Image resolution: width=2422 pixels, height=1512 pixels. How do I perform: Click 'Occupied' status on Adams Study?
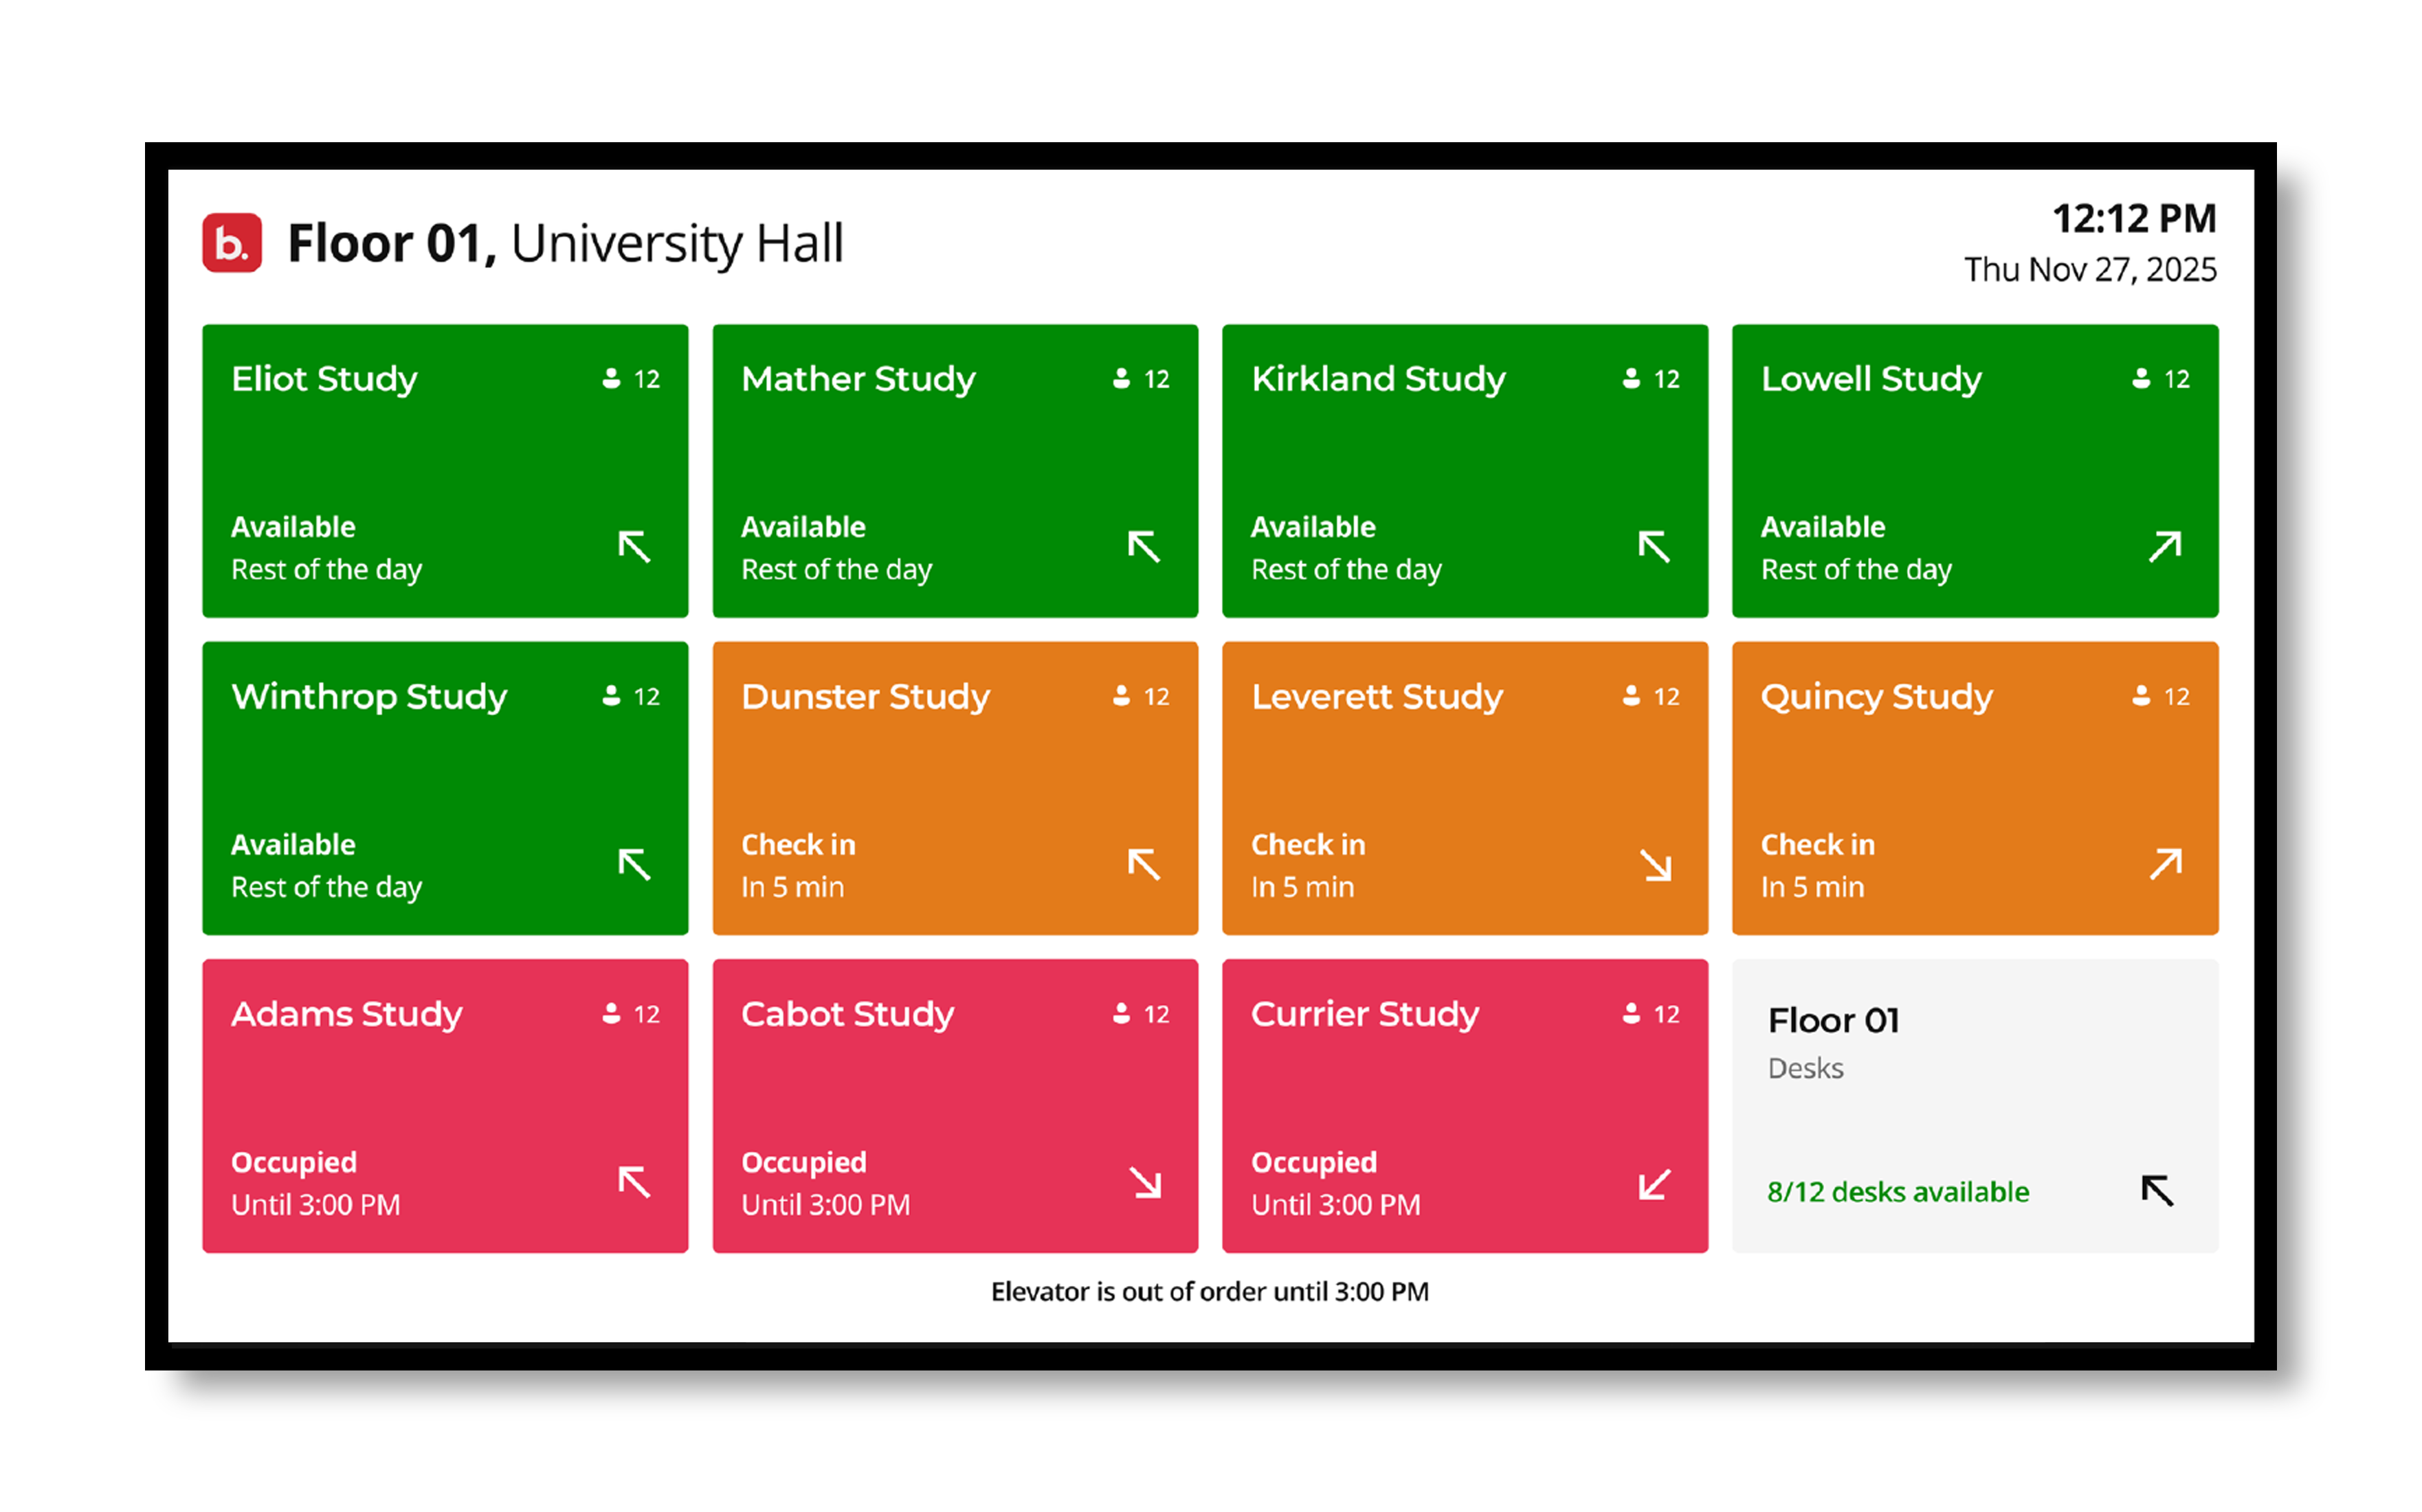[294, 1162]
